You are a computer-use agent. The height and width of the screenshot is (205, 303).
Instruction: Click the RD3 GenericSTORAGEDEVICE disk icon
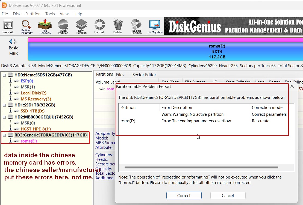click(x=10, y=135)
